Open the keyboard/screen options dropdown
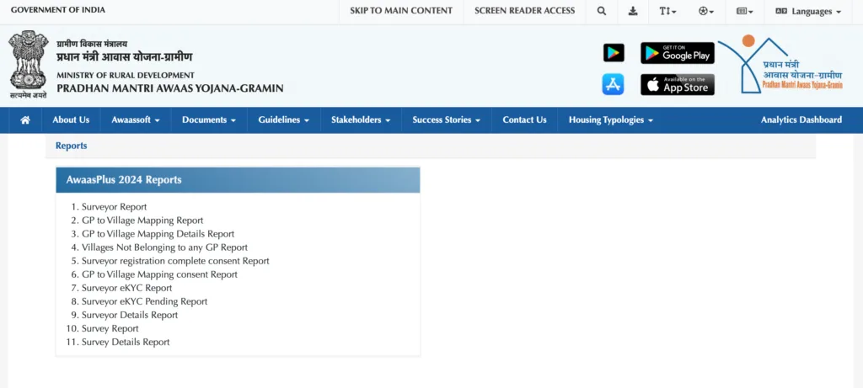863x388 pixels. (745, 11)
